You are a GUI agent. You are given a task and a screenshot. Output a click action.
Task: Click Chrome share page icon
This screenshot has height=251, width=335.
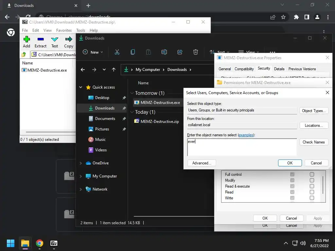[273, 17]
